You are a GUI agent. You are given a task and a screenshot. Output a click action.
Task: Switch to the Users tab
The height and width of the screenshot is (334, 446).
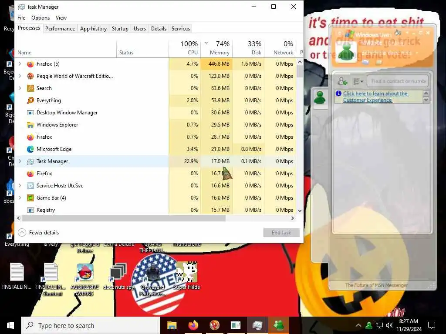click(140, 29)
